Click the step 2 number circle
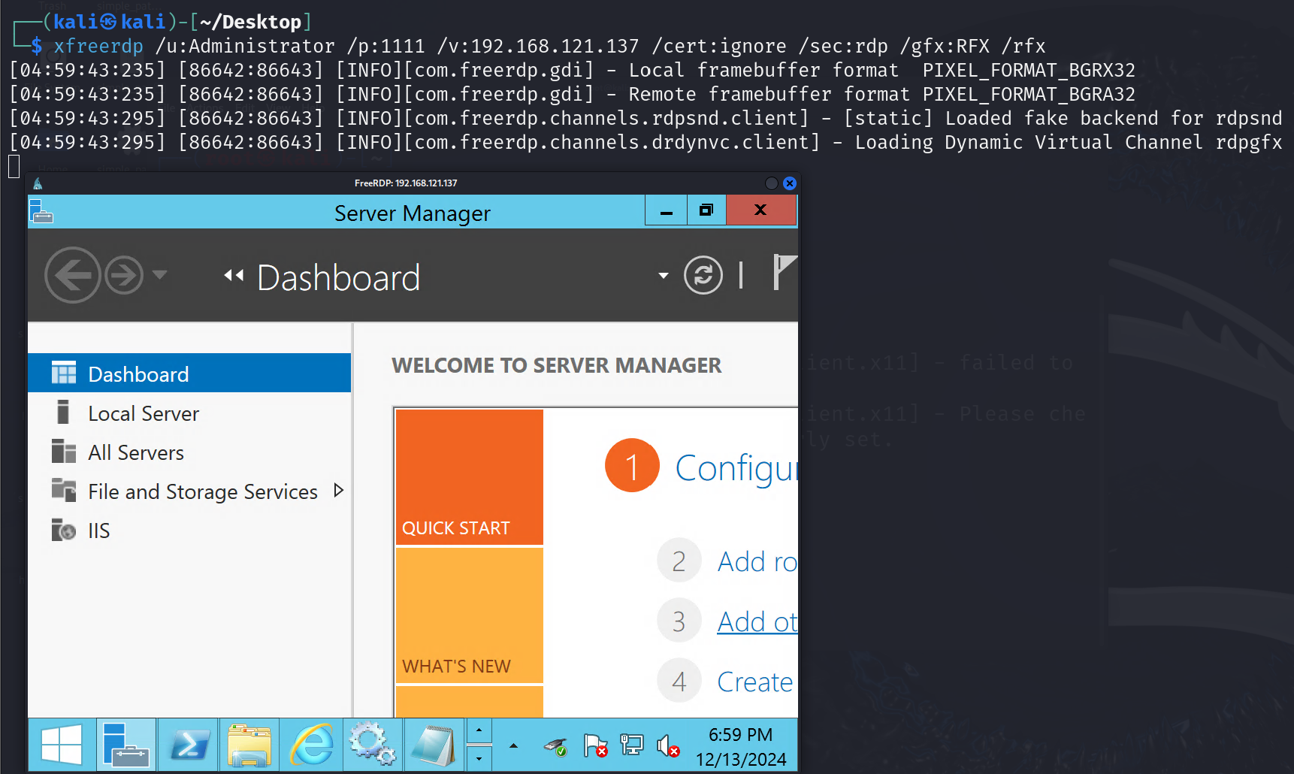Image resolution: width=1294 pixels, height=774 pixels. (679, 561)
